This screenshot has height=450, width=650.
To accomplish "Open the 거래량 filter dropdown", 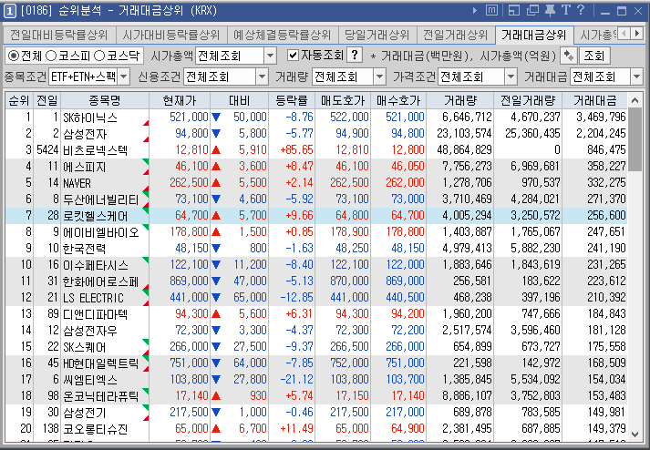I will click(380, 77).
